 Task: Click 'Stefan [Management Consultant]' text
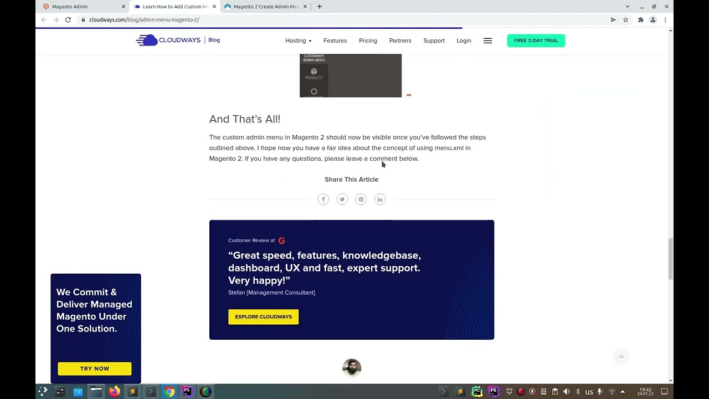point(271,293)
